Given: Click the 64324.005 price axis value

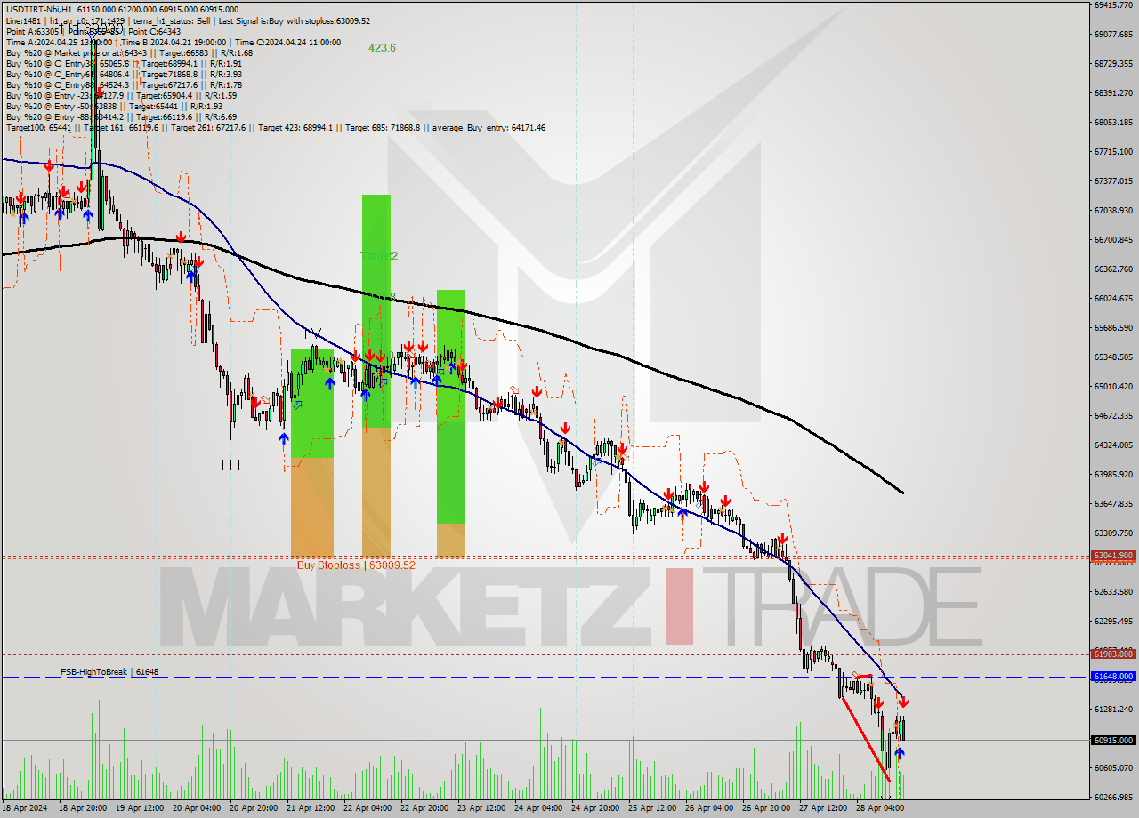Looking at the screenshot, I should (1113, 445).
